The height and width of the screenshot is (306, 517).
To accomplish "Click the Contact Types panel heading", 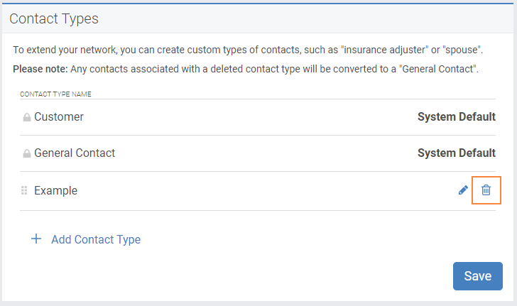I will click(x=54, y=18).
